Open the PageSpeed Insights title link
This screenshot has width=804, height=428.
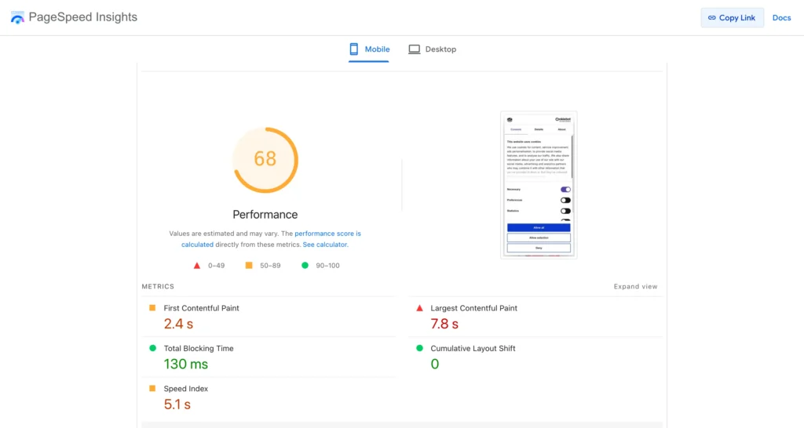83,17
